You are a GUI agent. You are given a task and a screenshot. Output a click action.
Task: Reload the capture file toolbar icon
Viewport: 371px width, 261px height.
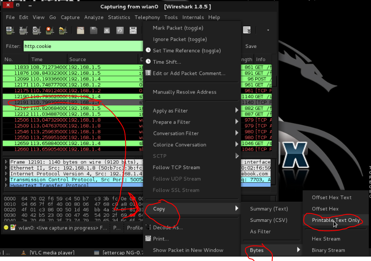[x=120, y=30]
